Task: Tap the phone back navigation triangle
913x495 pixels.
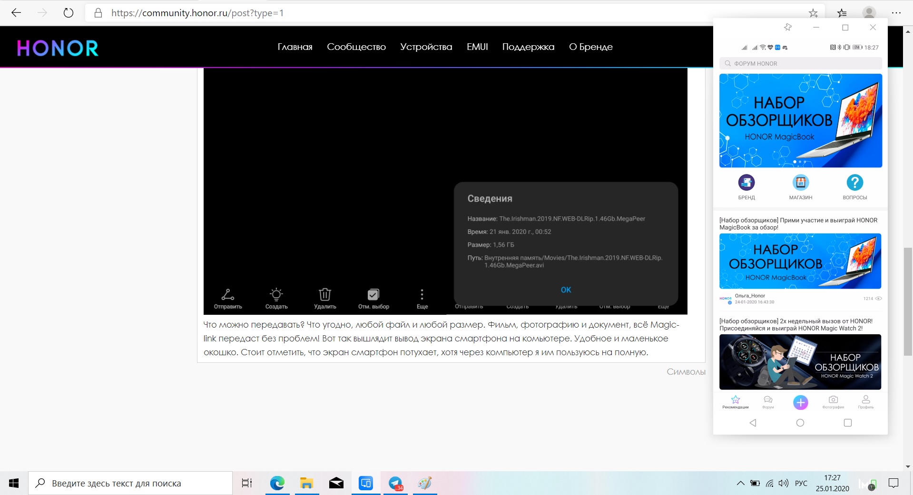Action: point(753,423)
